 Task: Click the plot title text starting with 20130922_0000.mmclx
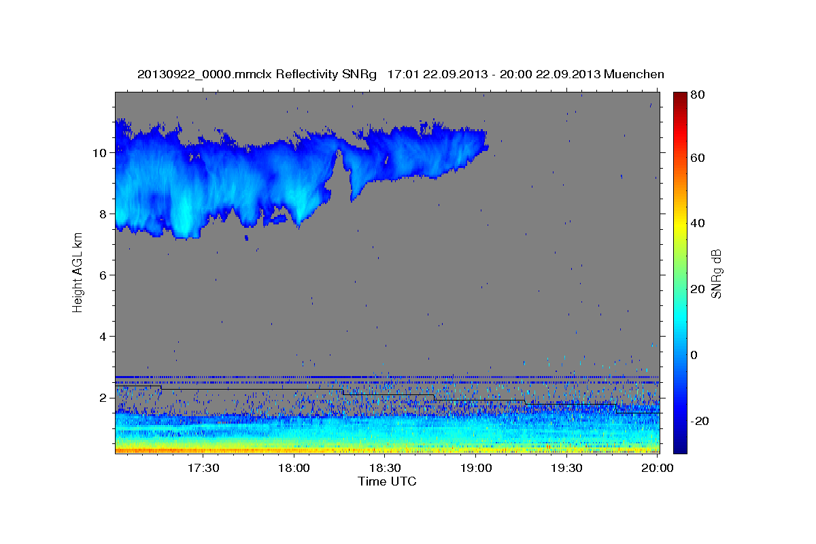tap(401, 74)
